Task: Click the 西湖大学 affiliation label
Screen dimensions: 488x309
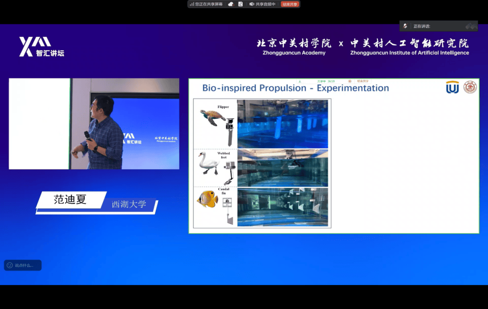Action: tap(129, 204)
